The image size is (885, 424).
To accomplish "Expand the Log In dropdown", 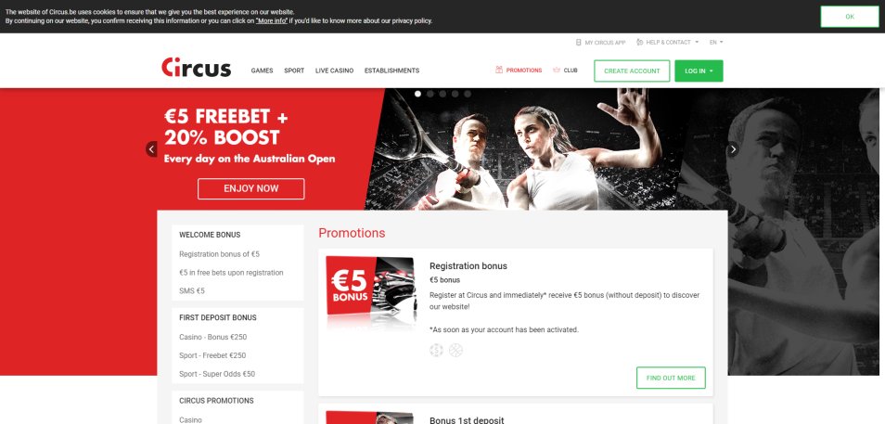I will (699, 71).
